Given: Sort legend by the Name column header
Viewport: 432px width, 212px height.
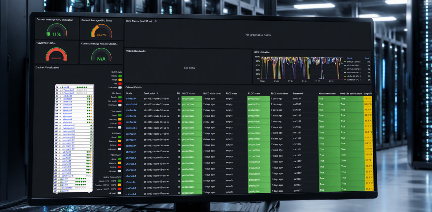Looking at the screenshot, I should (350, 58).
